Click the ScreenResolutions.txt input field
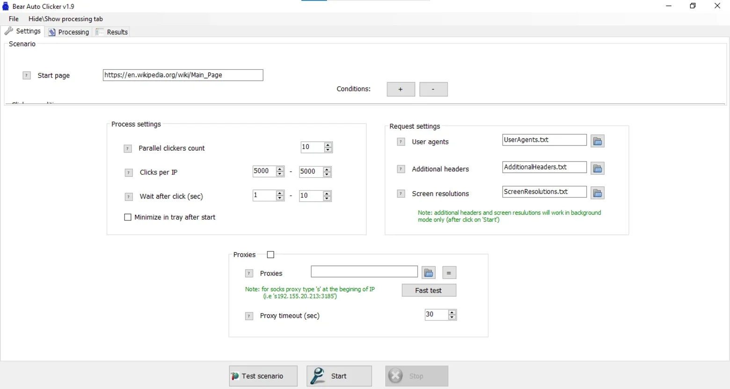 coord(545,192)
